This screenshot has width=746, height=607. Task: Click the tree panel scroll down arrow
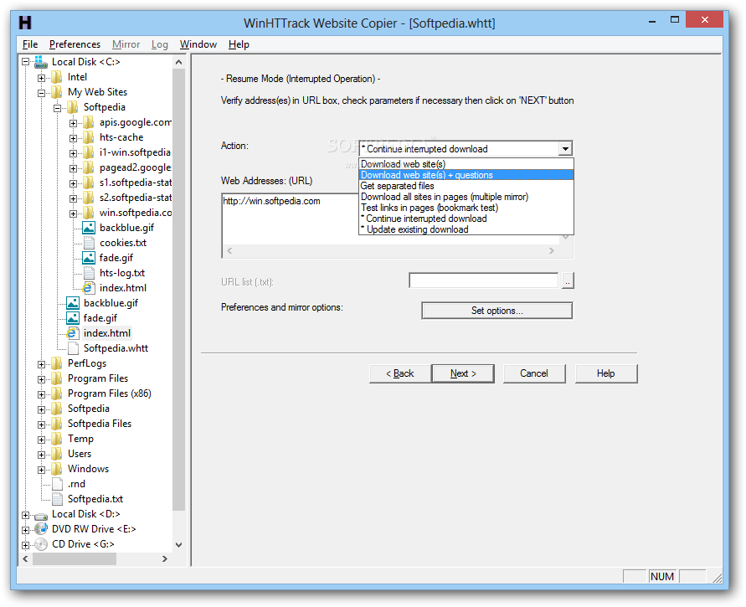tap(179, 545)
